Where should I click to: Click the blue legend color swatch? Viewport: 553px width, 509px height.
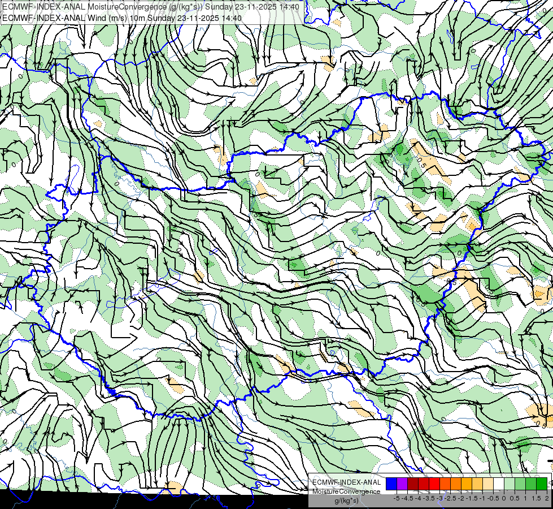click(x=391, y=484)
